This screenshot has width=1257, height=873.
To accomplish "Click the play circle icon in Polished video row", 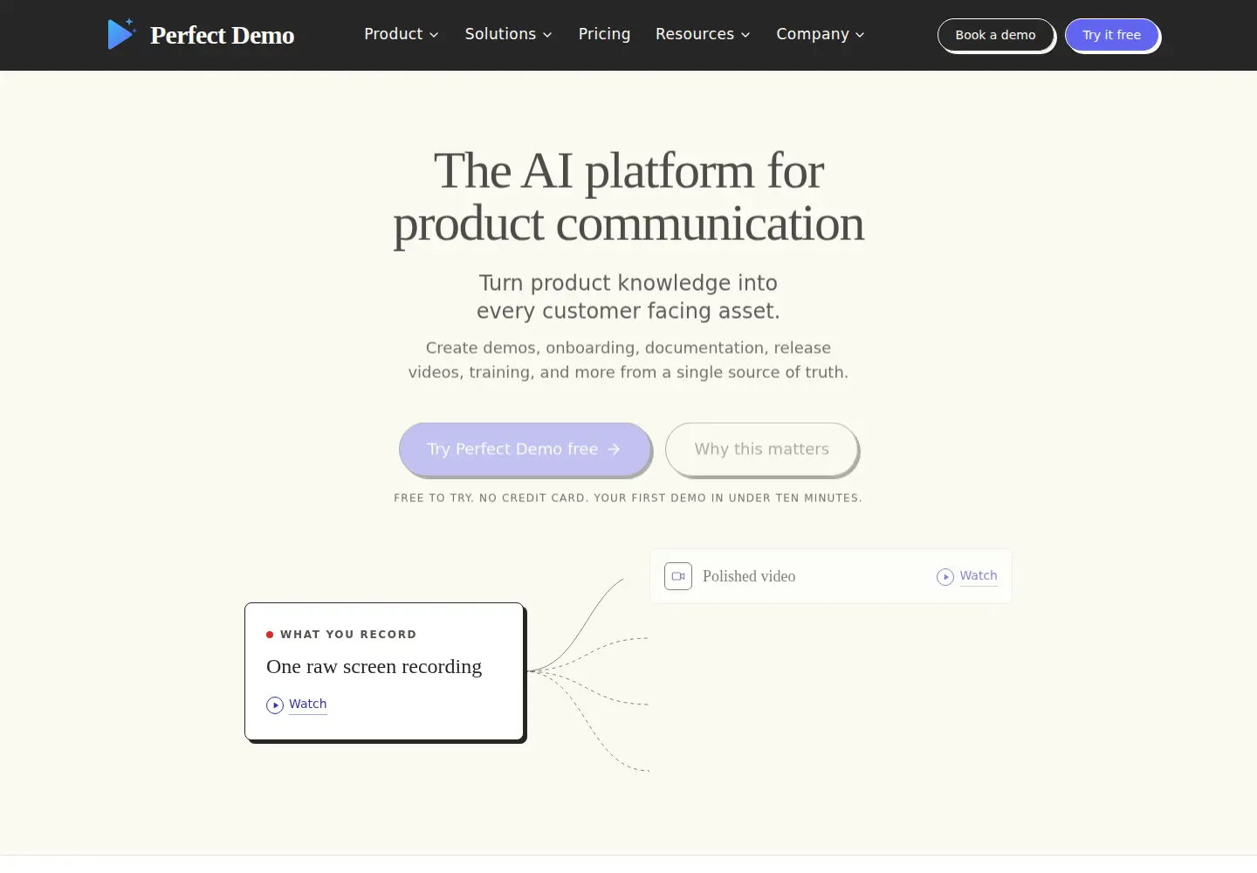I will [945, 577].
